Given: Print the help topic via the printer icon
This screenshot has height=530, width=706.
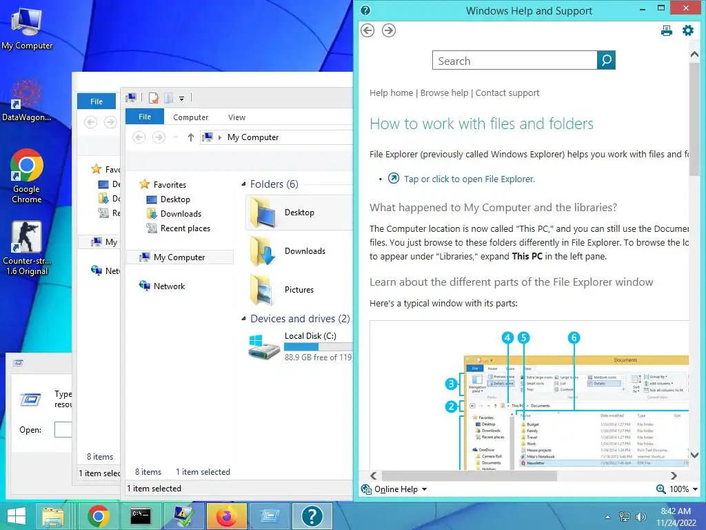Looking at the screenshot, I should (667, 30).
